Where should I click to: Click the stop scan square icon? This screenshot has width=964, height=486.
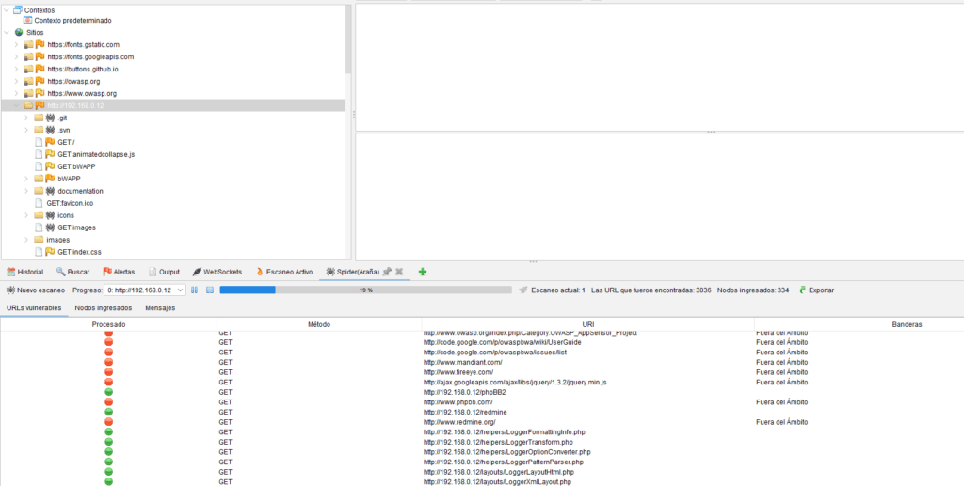tap(210, 290)
